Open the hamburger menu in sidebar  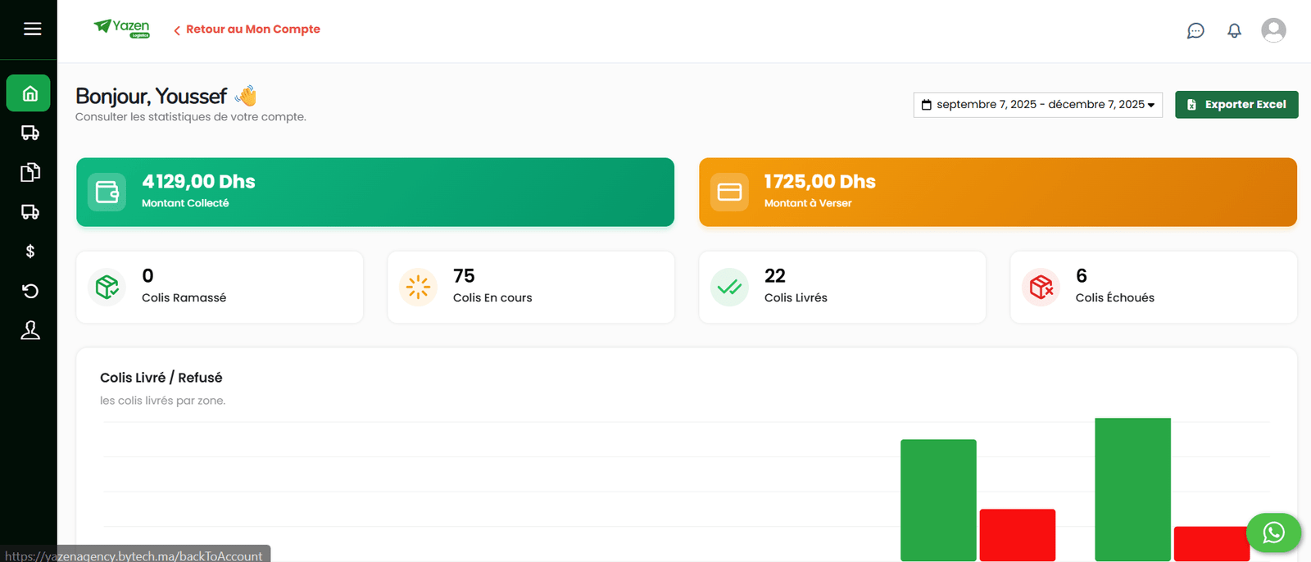(32, 29)
